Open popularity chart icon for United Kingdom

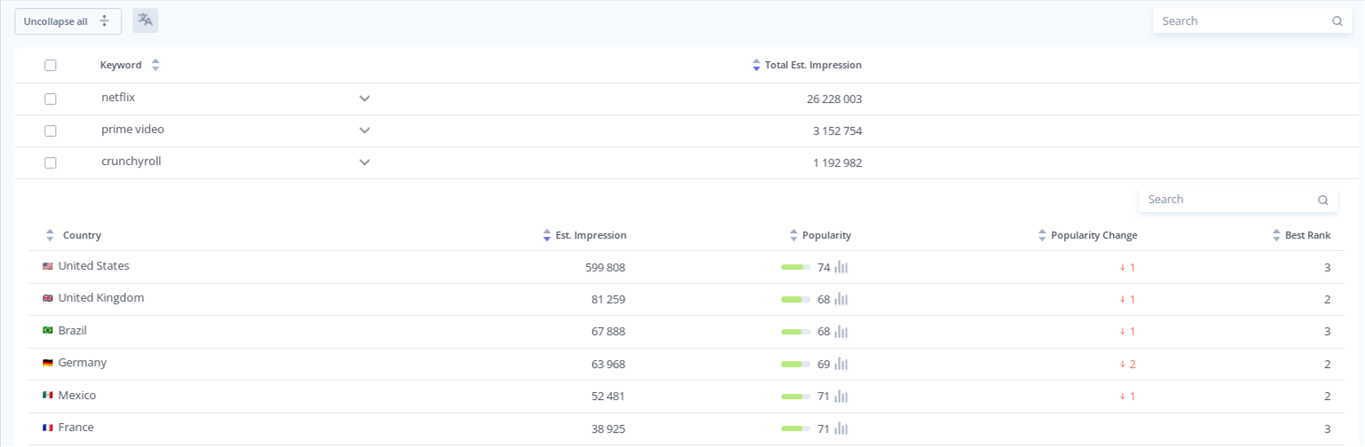tap(841, 299)
